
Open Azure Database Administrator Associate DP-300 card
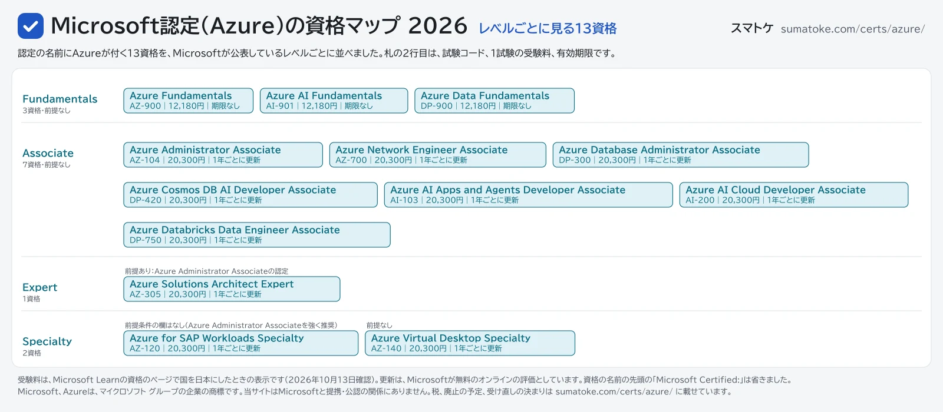coord(681,155)
